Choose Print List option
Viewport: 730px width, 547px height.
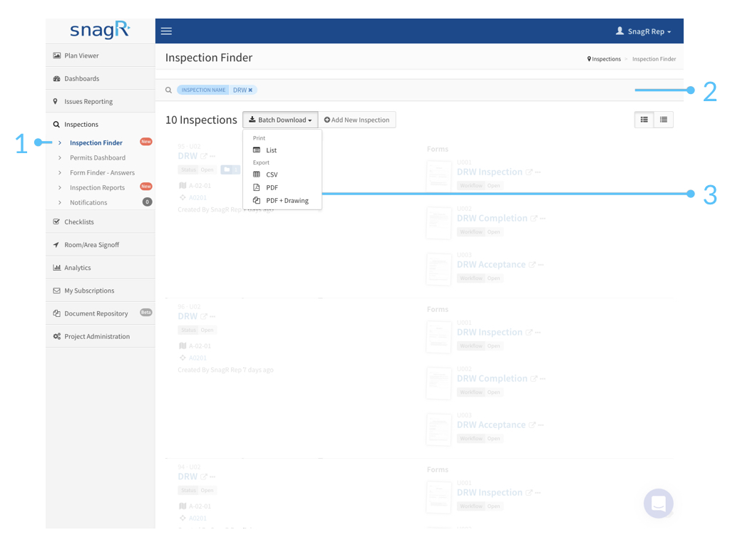click(282, 150)
